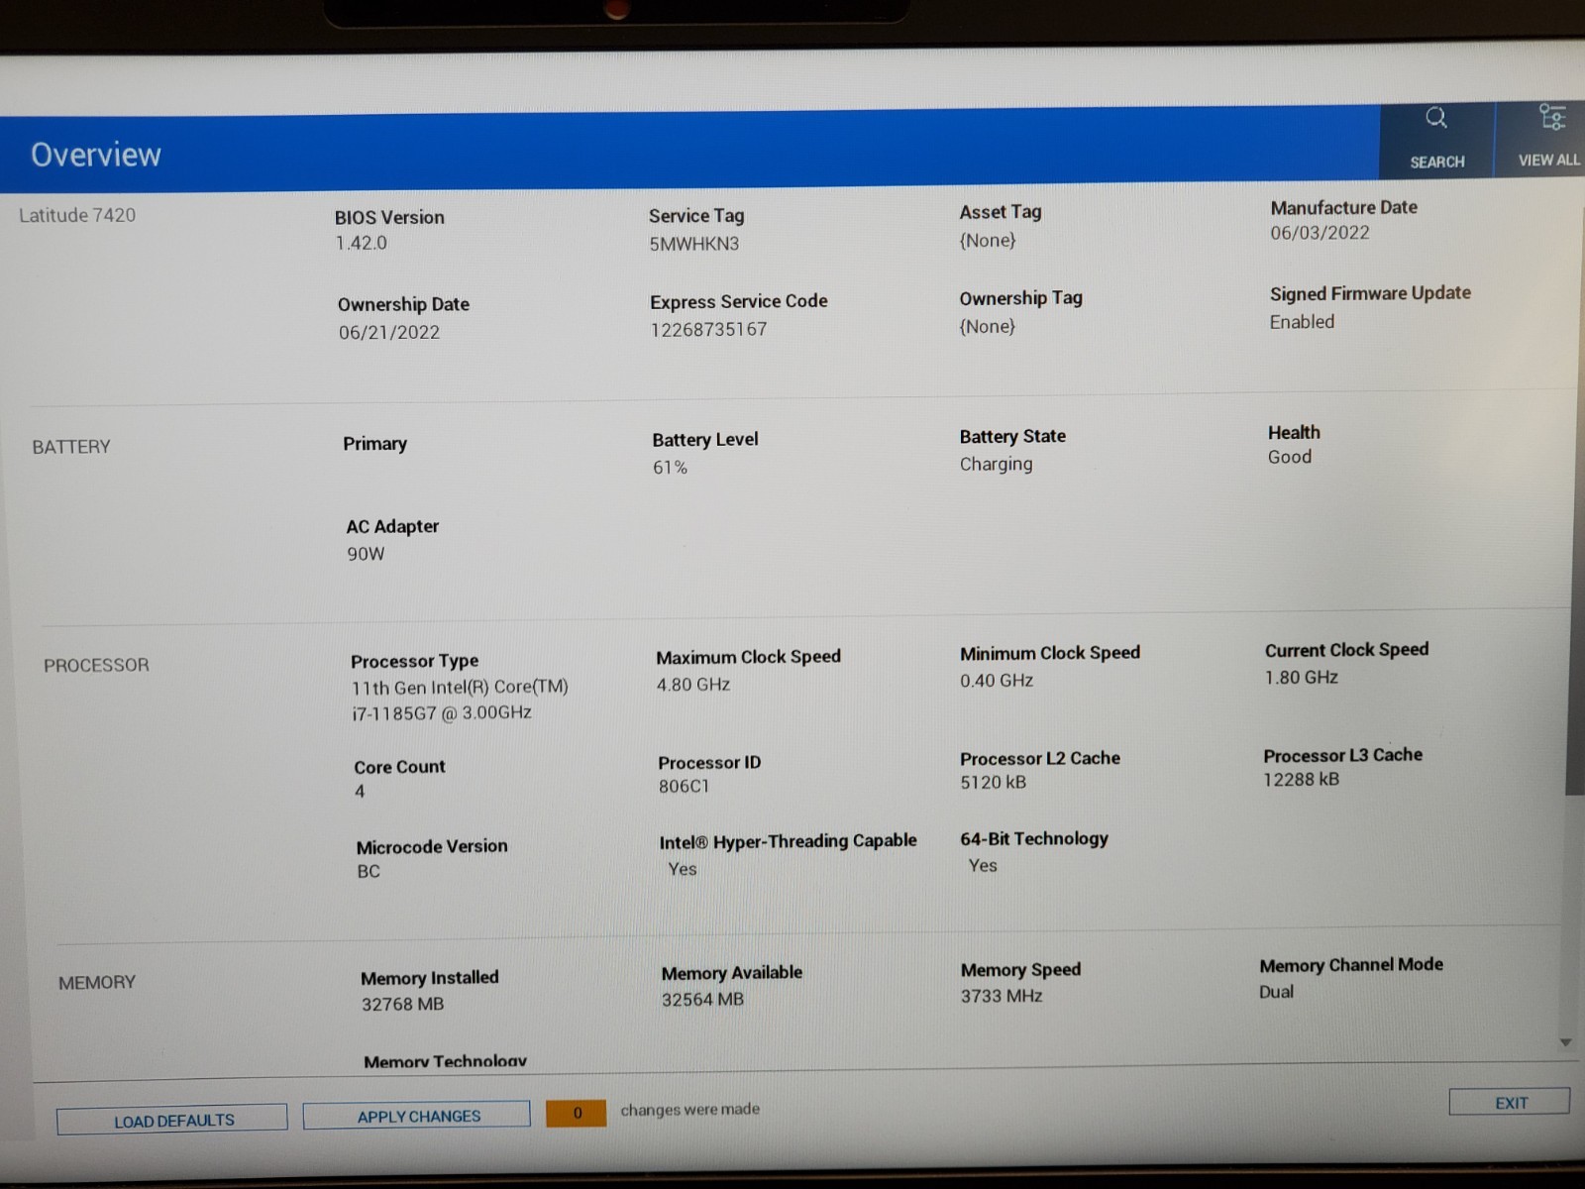Select Signed Firmware Update Enabled value

(x=1303, y=322)
